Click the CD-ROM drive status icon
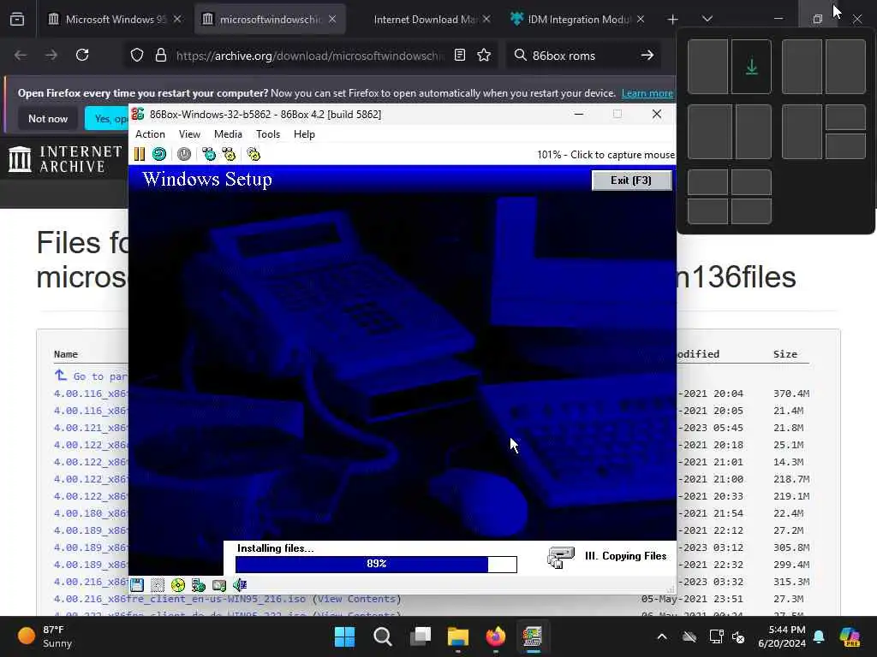 tap(178, 585)
